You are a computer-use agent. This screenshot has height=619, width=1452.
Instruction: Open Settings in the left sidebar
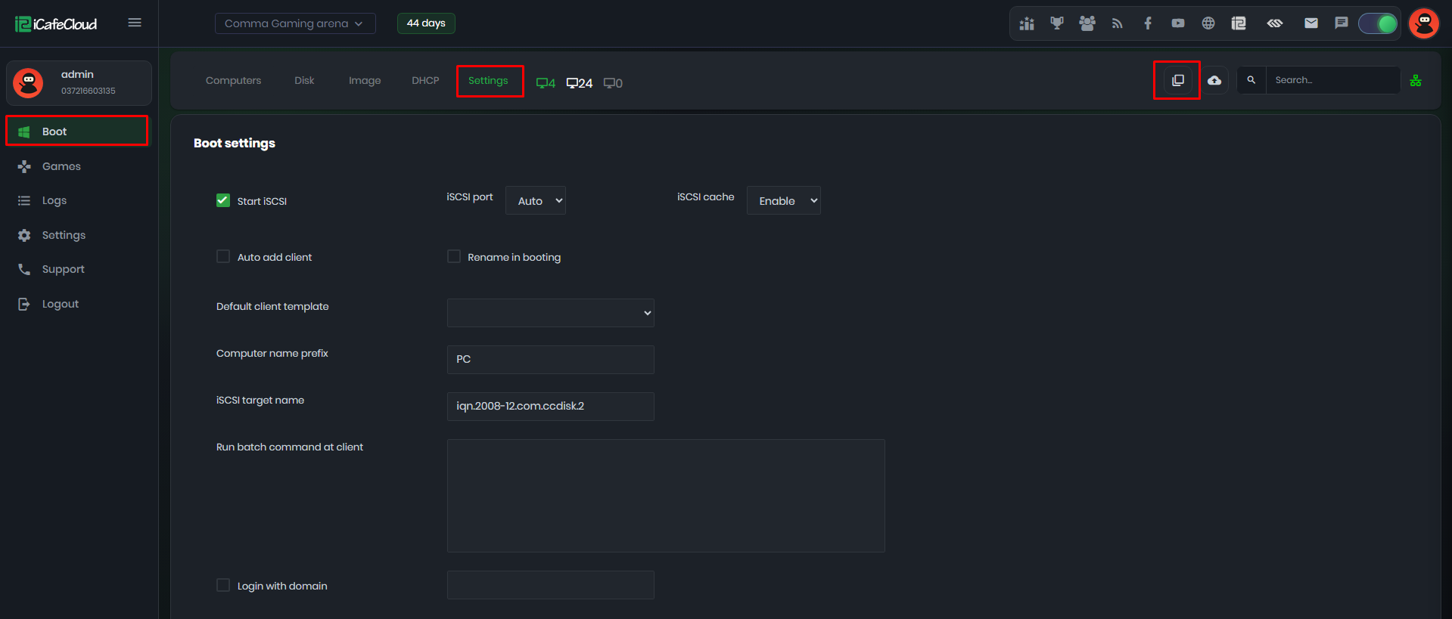79,235
